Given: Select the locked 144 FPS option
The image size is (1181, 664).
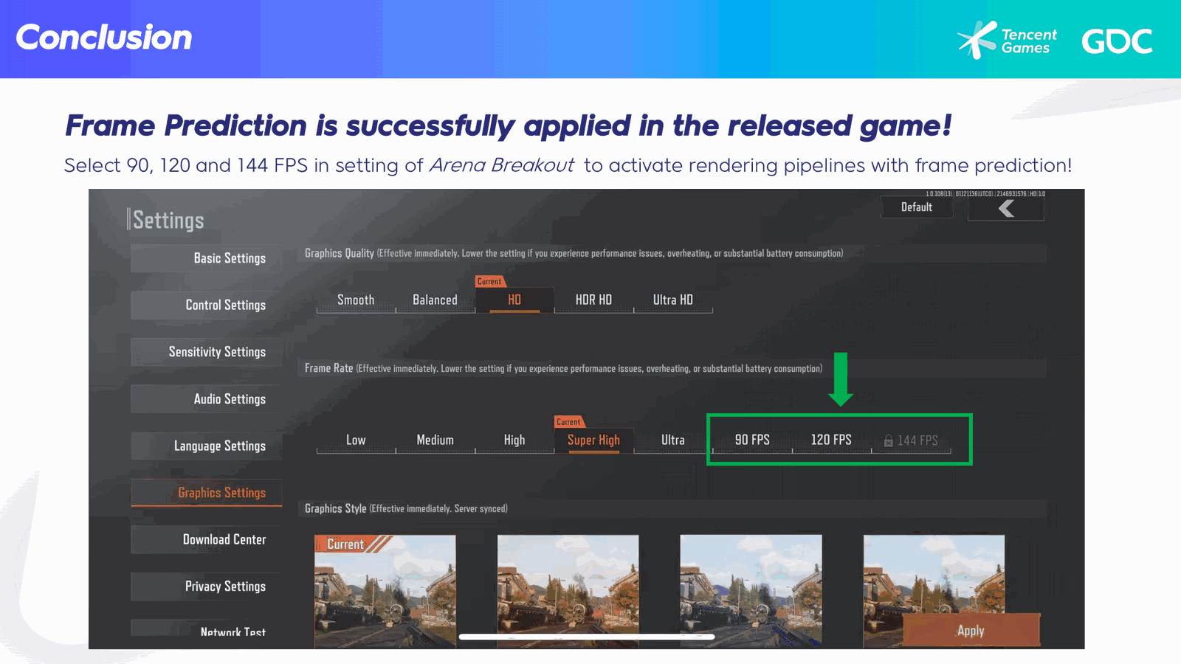Looking at the screenshot, I should pyautogui.click(x=911, y=440).
